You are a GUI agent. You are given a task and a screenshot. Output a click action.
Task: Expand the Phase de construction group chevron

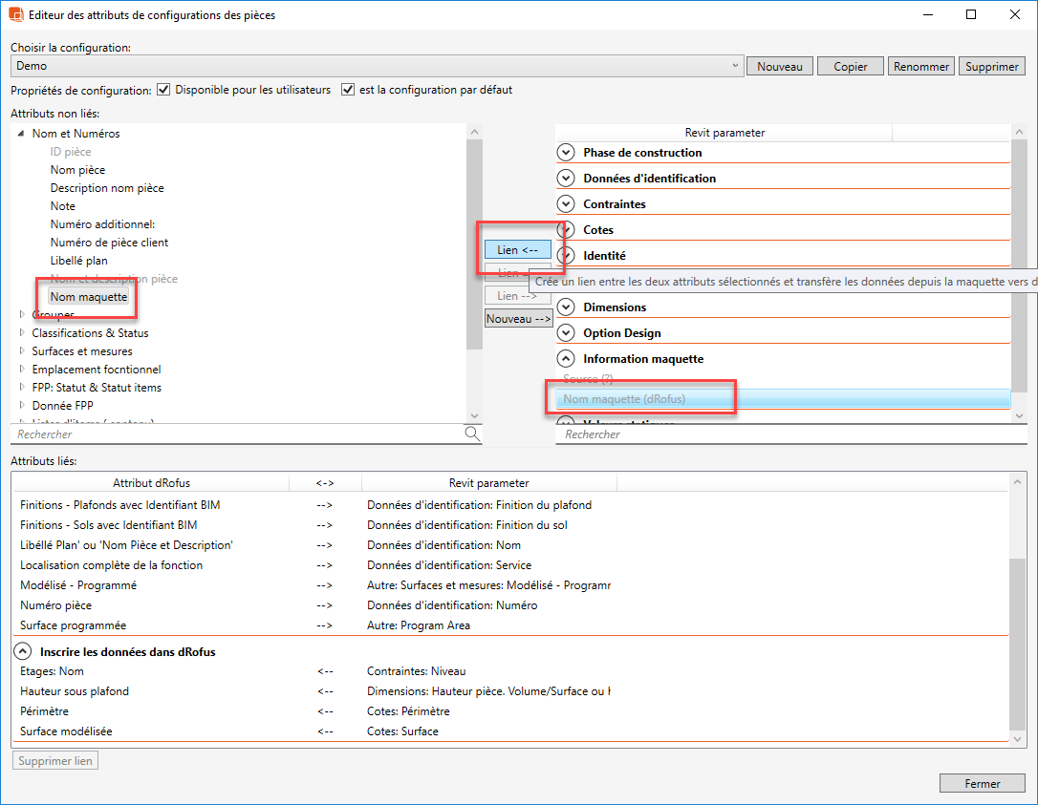pyautogui.click(x=566, y=153)
